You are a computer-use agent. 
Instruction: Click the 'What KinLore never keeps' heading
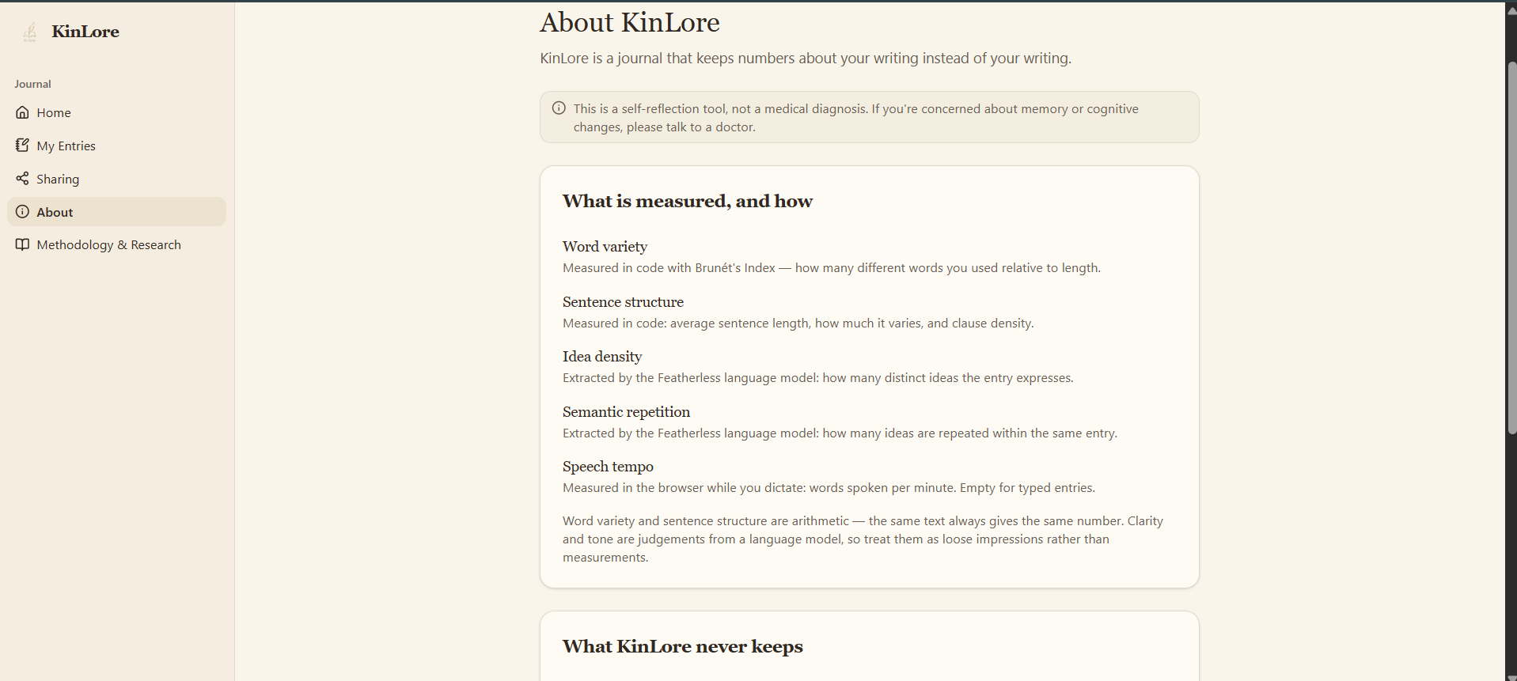coord(682,646)
